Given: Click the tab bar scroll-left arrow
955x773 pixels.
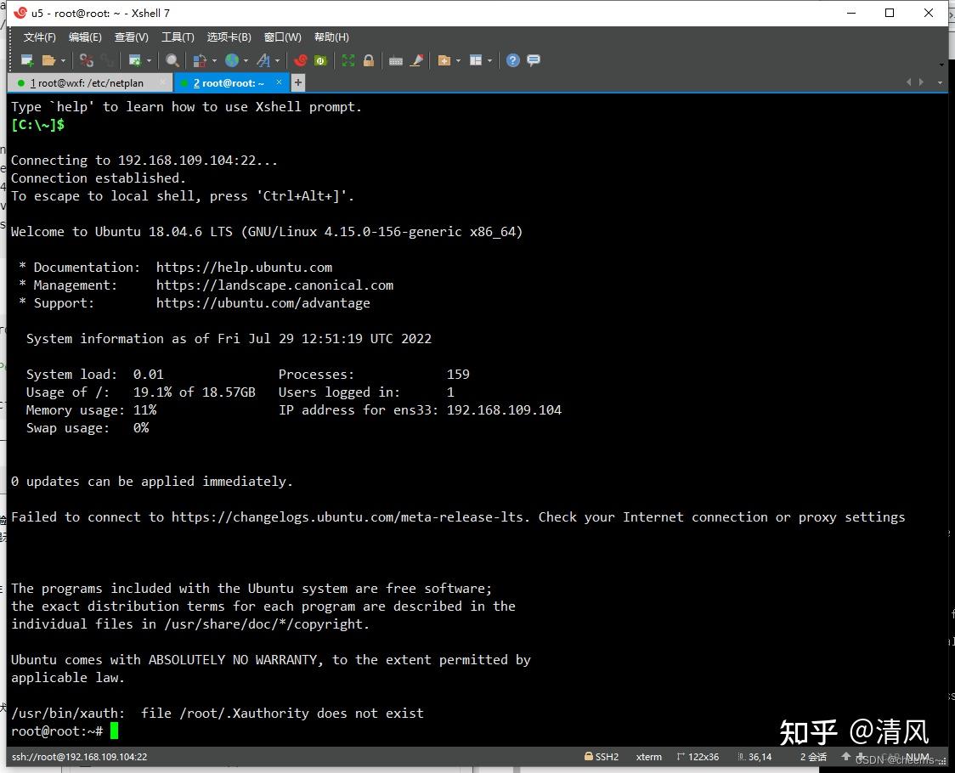Looking at the screenshot, I should tap(909, 82).
